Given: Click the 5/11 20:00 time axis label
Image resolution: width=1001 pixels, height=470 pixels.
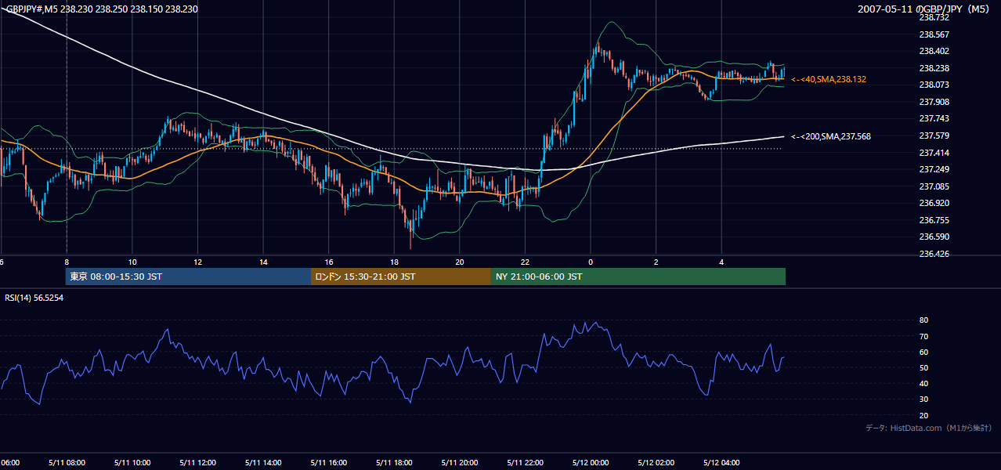Looking at the screenshot, I should click(x=459, y=462).
